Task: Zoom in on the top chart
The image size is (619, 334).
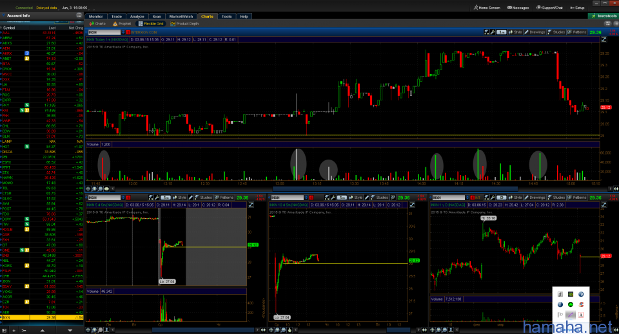Action: (x=94, y=189)
